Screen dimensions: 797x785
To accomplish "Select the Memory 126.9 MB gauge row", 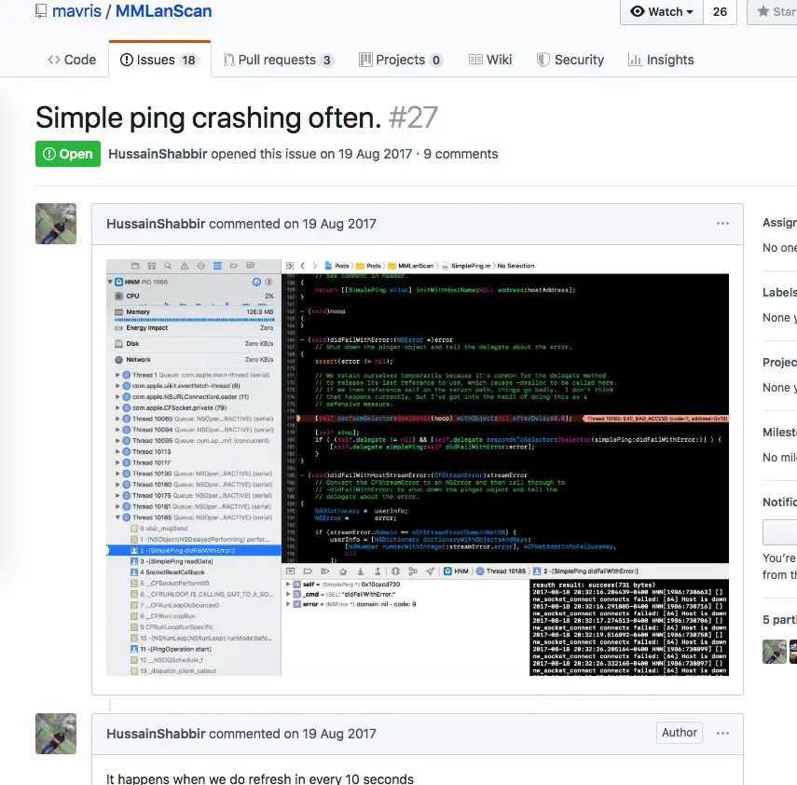I will tap(194, 313).
